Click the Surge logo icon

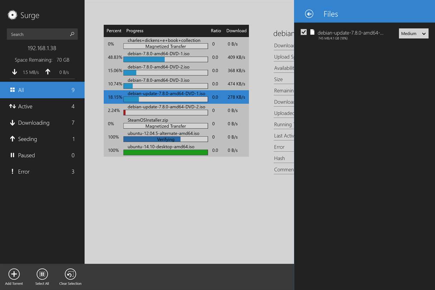click(x=13, y=15)
